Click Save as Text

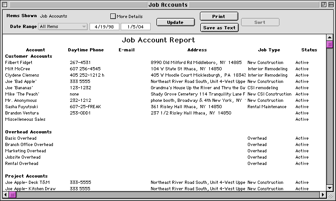219,27
